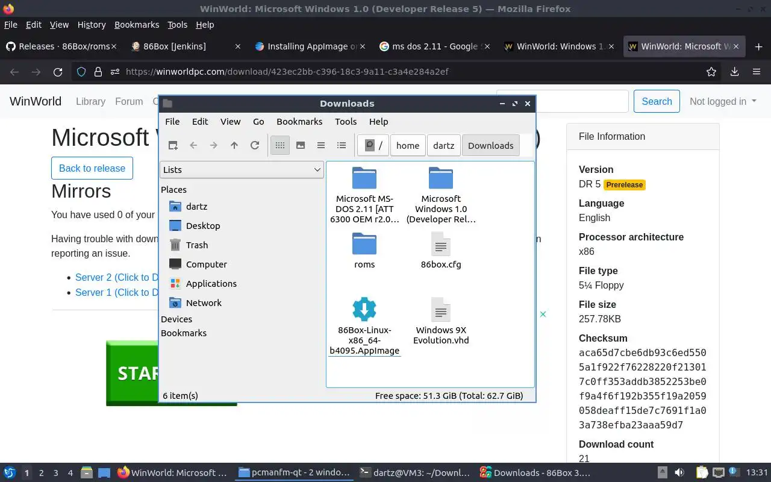Open the file manager View menu
This screenshot has height=482, width=771.
tap(231, 122)
